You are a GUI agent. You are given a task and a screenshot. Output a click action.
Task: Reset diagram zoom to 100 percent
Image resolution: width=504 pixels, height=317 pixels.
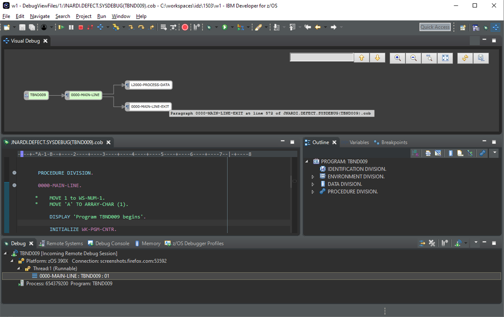coord(429,58)
